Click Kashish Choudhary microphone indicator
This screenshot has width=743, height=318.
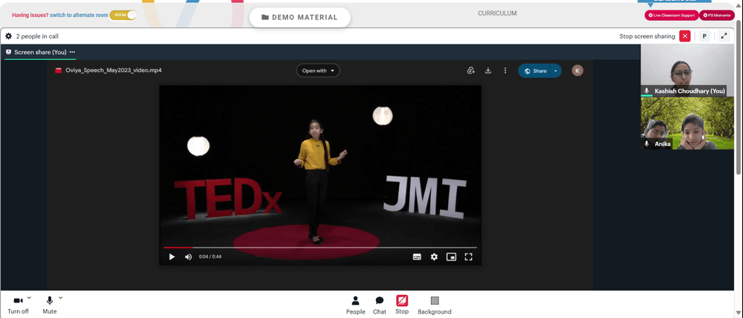(x=646, y=91)
